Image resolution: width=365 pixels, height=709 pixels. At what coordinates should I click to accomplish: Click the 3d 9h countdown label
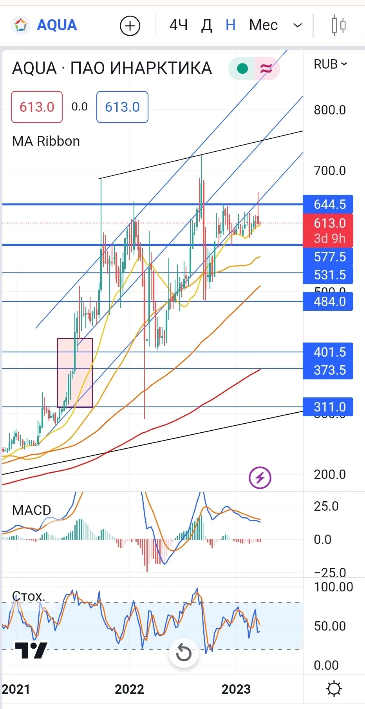pos(330,238)
